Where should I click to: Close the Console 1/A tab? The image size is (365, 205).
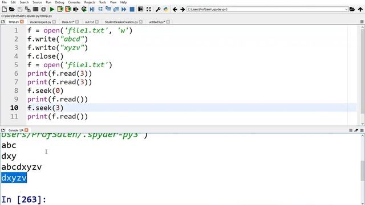click(26, 130)
